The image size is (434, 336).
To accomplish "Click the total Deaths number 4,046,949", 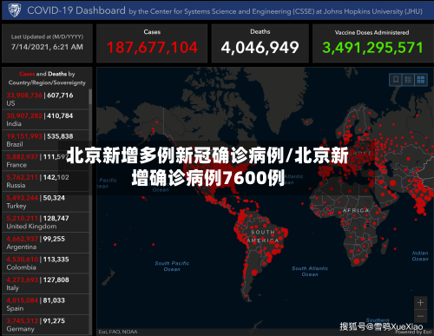I will [x=260, y=48].
